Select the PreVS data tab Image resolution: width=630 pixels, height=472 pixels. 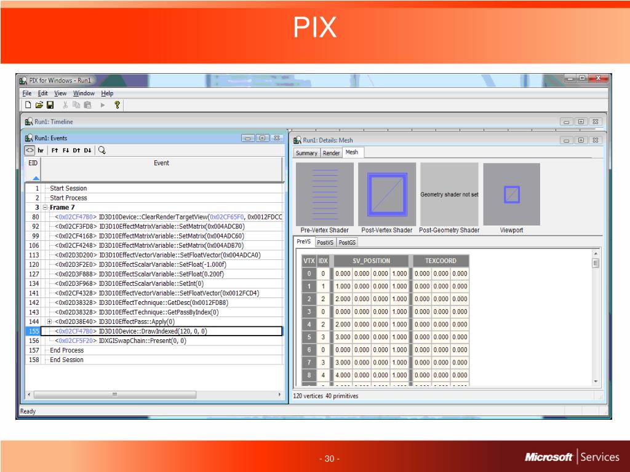click(304, 242)
